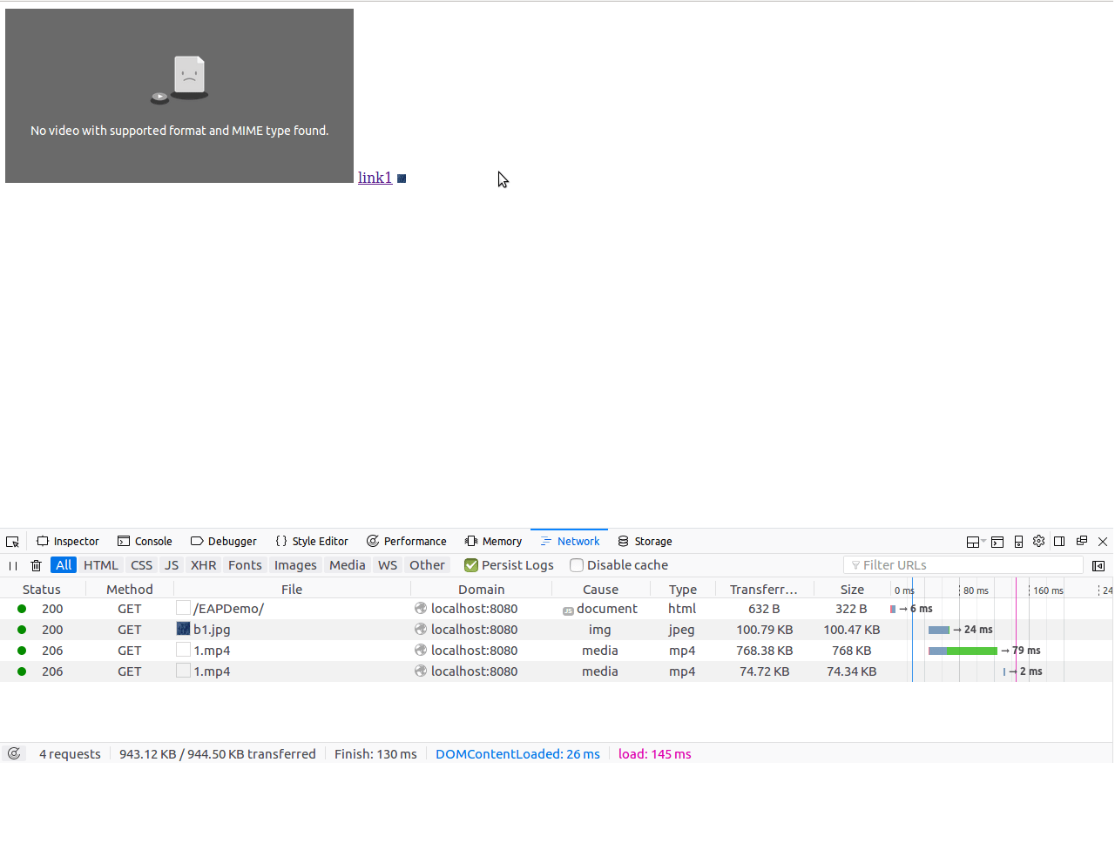Image resolution: width=1115 pixels, height=850 pixels.
Task: Filter requests by Media
Action: [x=348, y=565]
